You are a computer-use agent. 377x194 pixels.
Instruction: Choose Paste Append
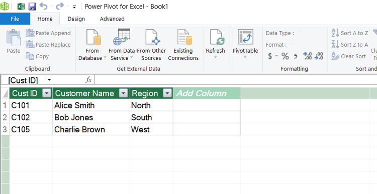(x=48, y=33)
